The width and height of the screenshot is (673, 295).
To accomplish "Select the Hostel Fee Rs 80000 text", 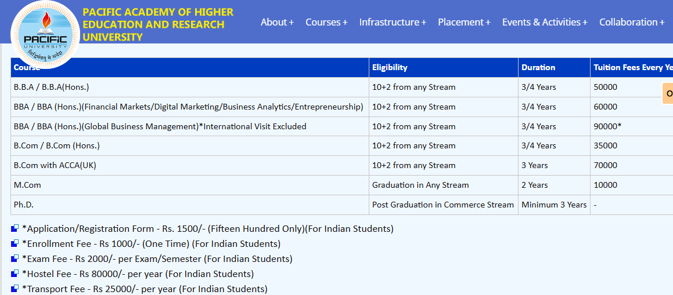I will pos(138,274).
